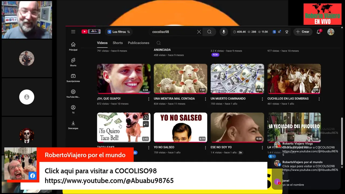Click the Roberto Viajero EN VIVO logo
Screen dimensions: 345x194
point(322,14)
